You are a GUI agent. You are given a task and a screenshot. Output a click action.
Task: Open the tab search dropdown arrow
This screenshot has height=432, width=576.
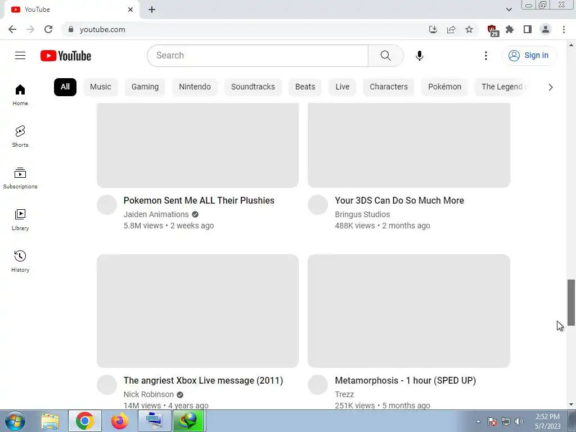[508, 10]
